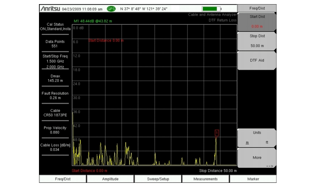Click the Dmax 145.20 m readout
Viewport: 316px width, 187px height.
[x=55, y=78]
